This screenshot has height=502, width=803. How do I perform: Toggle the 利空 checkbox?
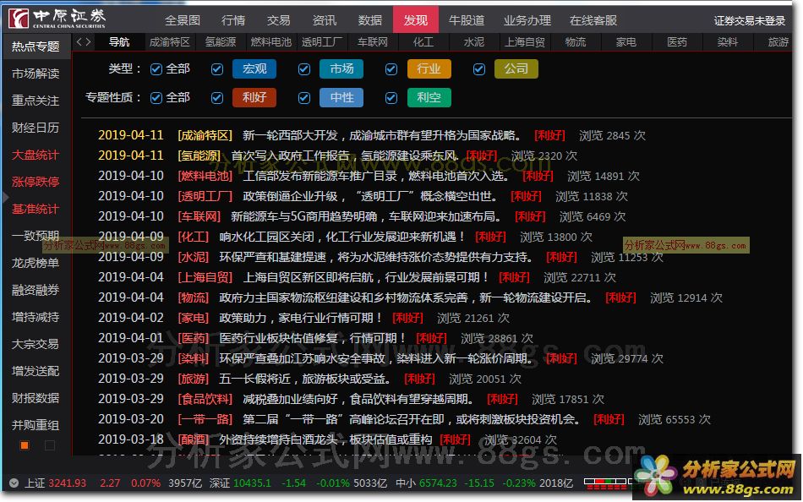[391, 98]
